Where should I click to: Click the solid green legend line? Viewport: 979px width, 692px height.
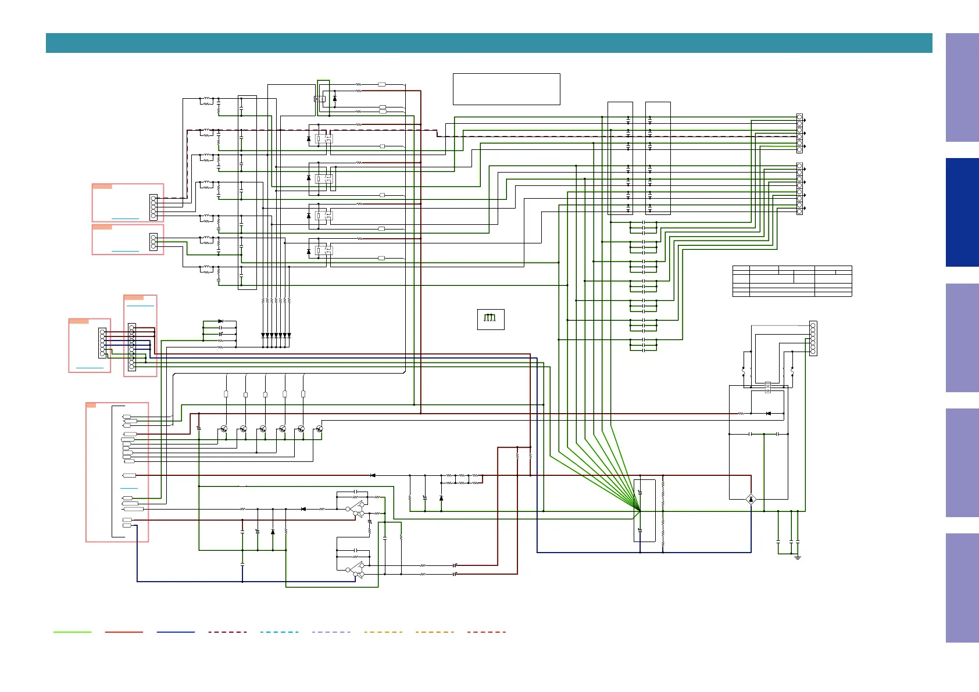click(x=72, y=632)
